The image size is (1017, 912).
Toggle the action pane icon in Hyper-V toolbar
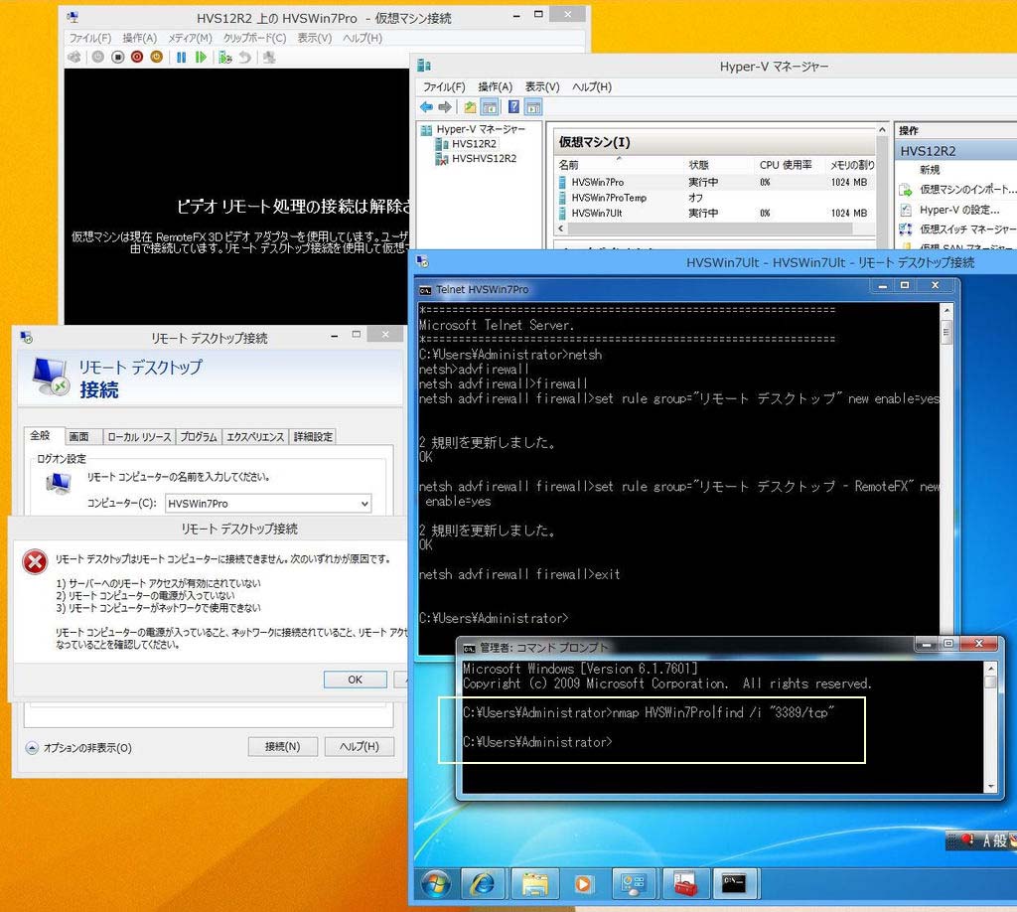tap(533, 107)
